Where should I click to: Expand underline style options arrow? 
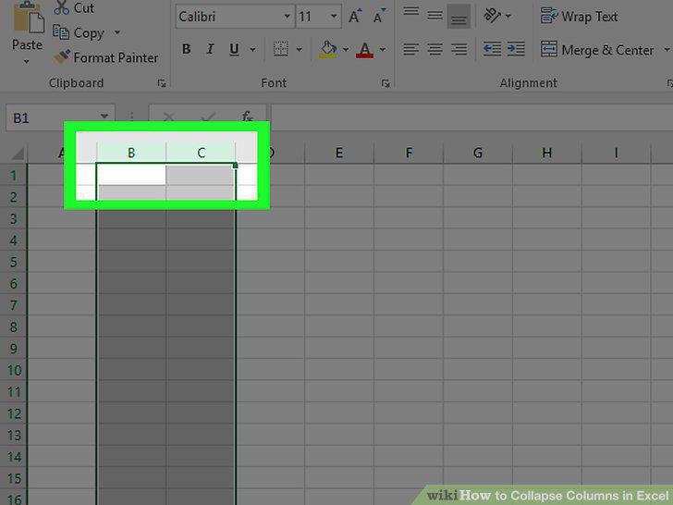252,49
